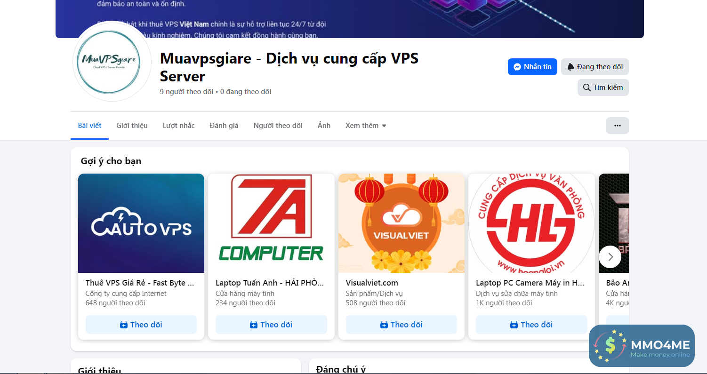The height and width of the screenshot is (374, 707).
Task: Click the Sản phẩm/Dịch vụ label
Action: (x=374, y=294)
